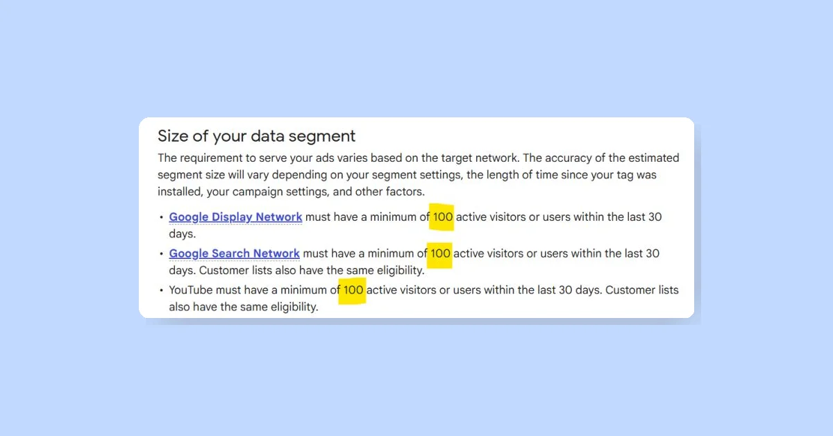Click the heading Size of your data segment

(x=256, y=136)
